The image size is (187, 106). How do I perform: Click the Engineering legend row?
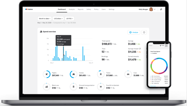pos(159,83)
